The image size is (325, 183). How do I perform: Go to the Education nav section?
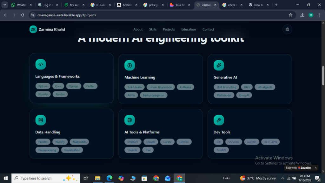click(189, 30)
